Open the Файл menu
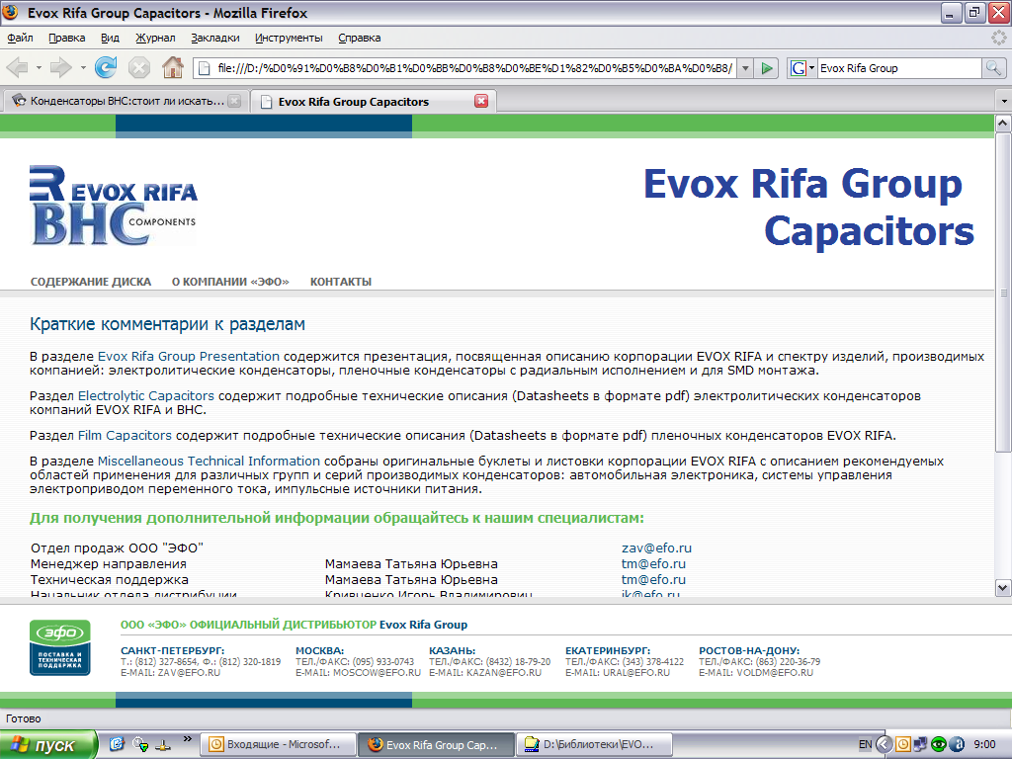Image resolution: width=1012 pixels, height=759 pixels. point(20,38)
